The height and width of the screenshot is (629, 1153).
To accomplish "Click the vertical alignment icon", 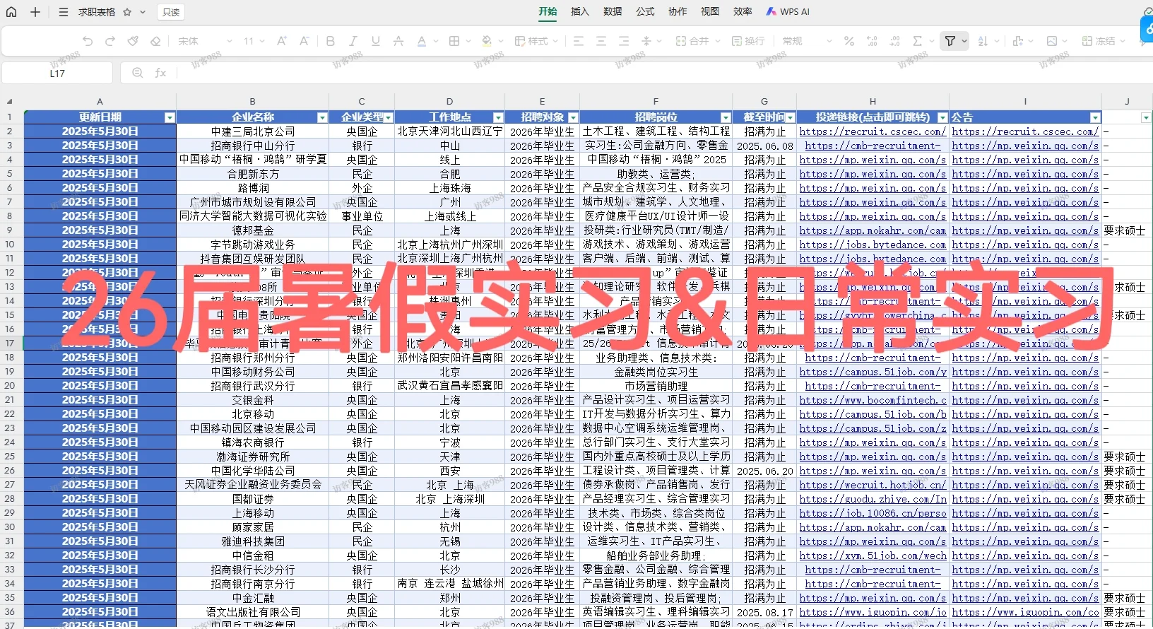I will (x=646, y=41).
